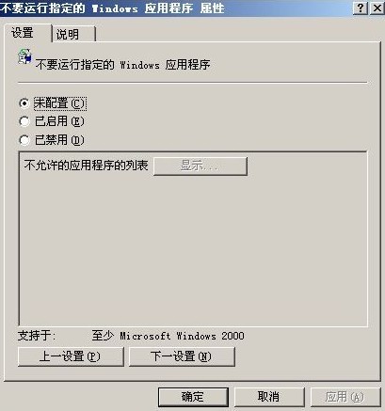Jump to 下一设置 (N)

(182, 356)
